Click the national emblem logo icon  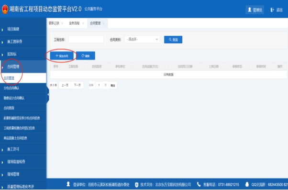pyautogui.click(x=5, y=10)
